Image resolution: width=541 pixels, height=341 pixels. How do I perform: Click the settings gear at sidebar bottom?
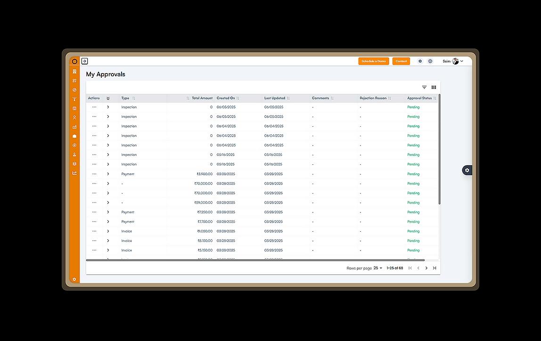[x=74, y=279]
